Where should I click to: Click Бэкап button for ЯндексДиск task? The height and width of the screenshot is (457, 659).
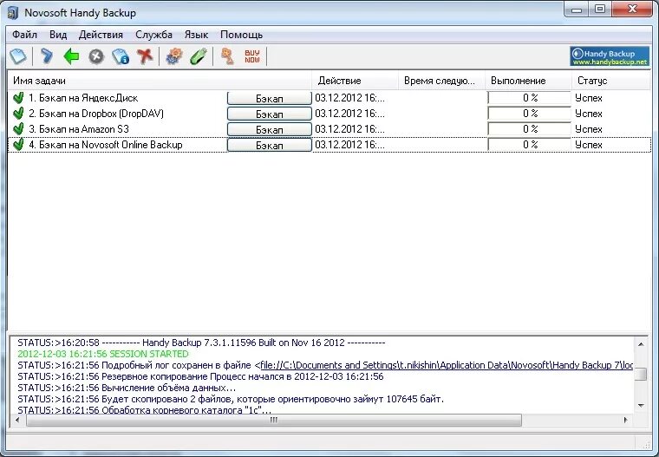click(x=270, y=98)
